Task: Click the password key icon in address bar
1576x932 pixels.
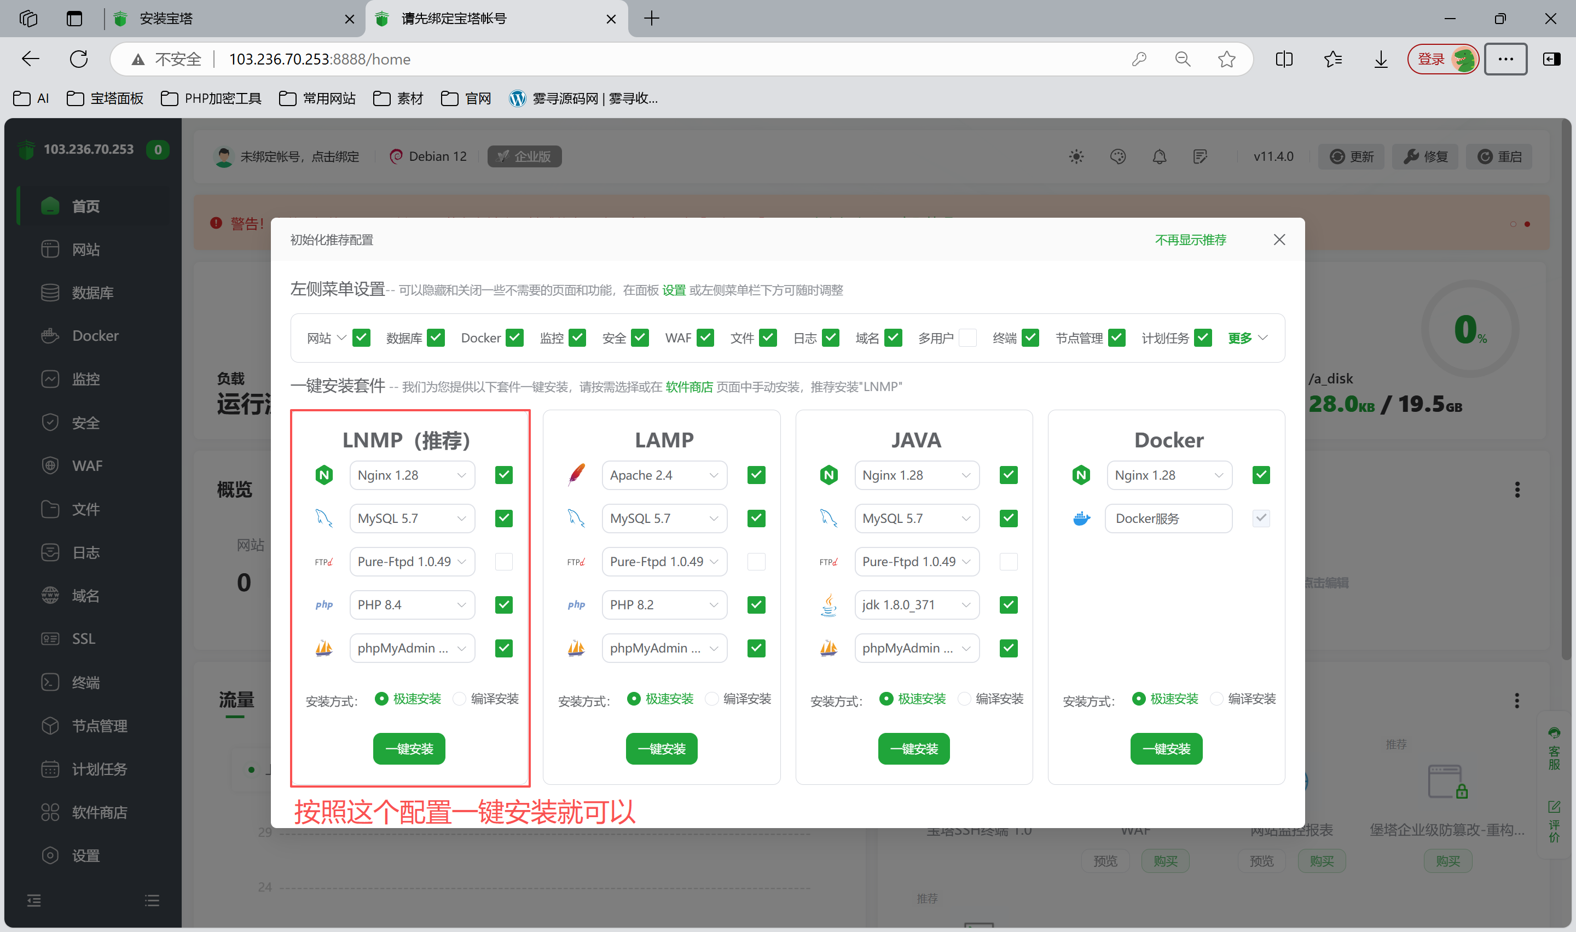Action: [x=1139, y=59]
